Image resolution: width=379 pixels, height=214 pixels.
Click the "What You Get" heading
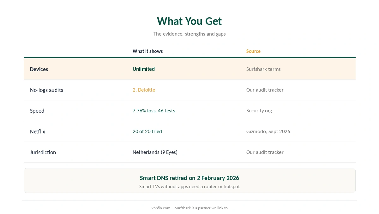189,21
